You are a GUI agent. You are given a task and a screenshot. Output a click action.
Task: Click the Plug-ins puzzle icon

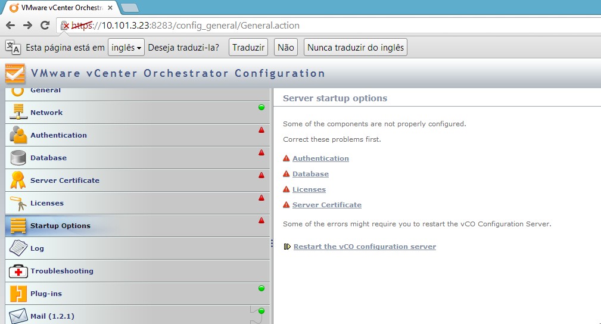(18, 294)
